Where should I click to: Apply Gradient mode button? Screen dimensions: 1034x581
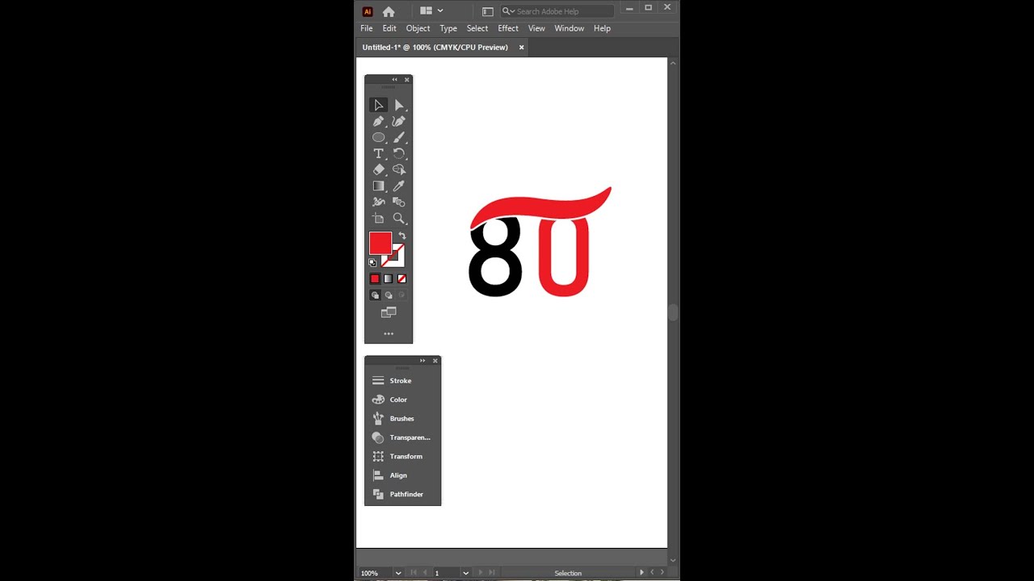click(388, 278)
